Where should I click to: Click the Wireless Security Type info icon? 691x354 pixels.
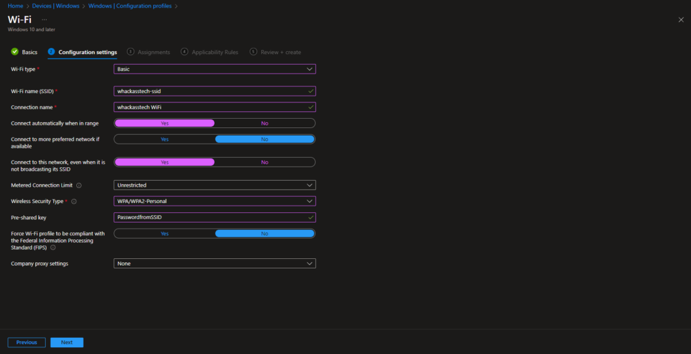pyautogui.click(x=74, y=201)
